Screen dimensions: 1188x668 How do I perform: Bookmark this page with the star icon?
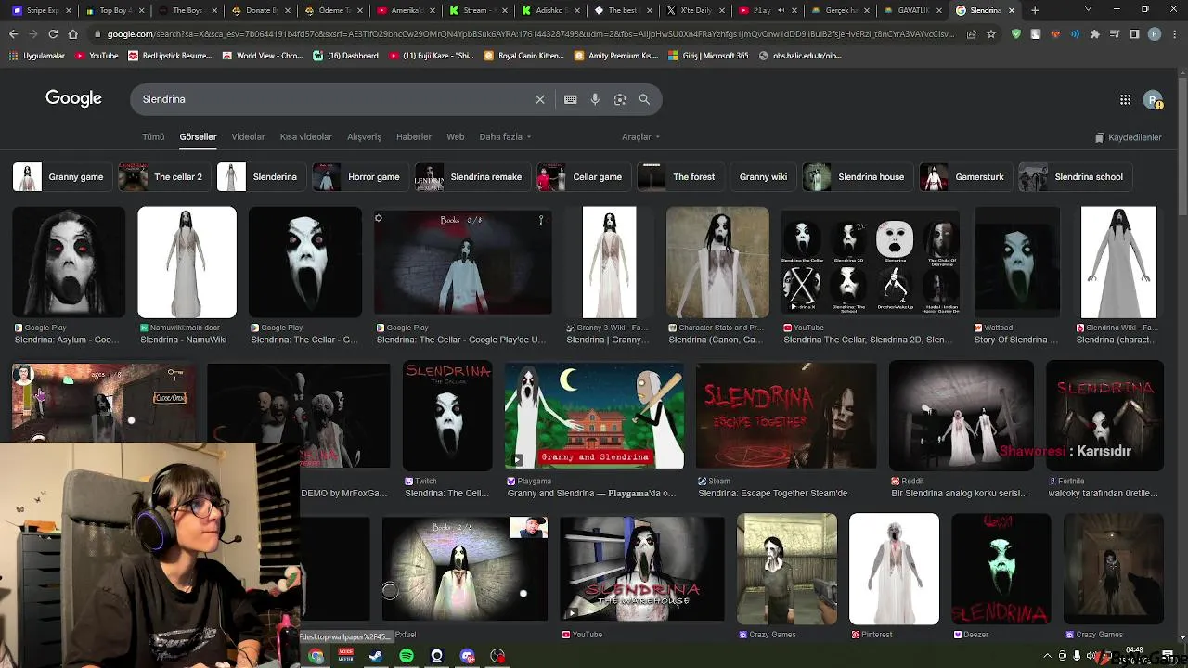click(x=991, y=34)
